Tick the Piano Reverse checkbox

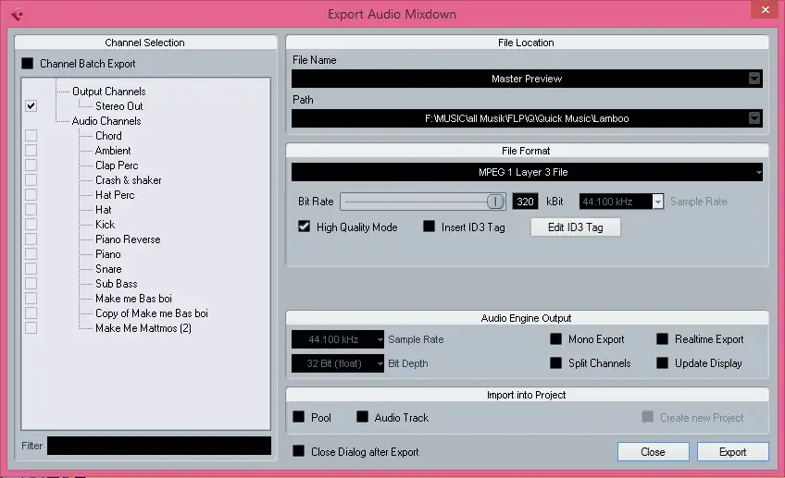31,239
